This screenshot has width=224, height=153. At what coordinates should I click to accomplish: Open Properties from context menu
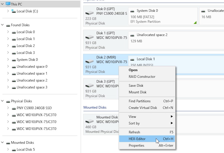pos(147,146)
